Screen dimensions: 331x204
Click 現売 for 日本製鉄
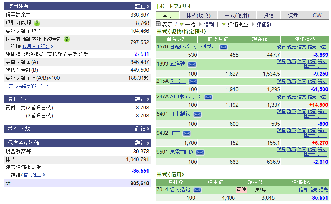[292, 111]
